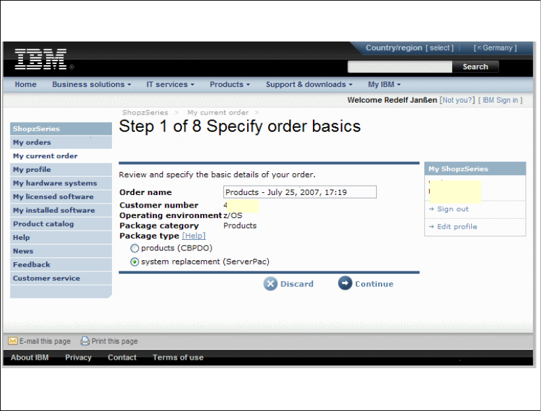Open My orders in sidebar
The width and height of the screenshot is (541, 411).
point(61,142)
